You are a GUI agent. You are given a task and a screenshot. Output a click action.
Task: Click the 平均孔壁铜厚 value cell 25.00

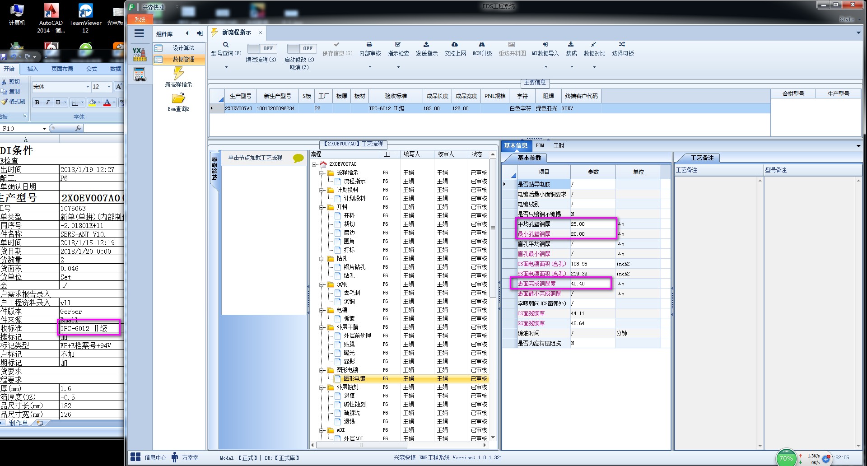click(x=592, y=224)
